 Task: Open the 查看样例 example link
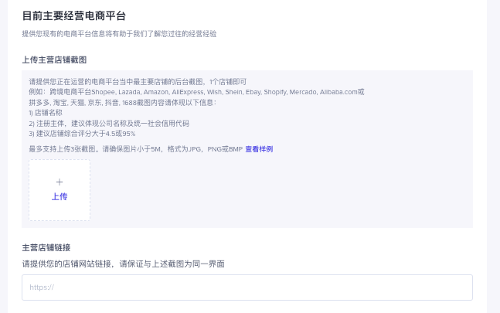click(259, 149)
